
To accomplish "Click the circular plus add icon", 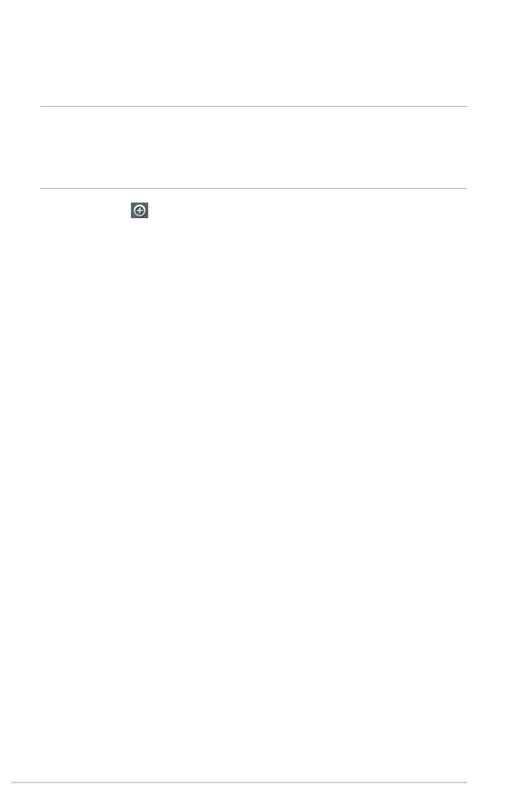I will point(140,211).
